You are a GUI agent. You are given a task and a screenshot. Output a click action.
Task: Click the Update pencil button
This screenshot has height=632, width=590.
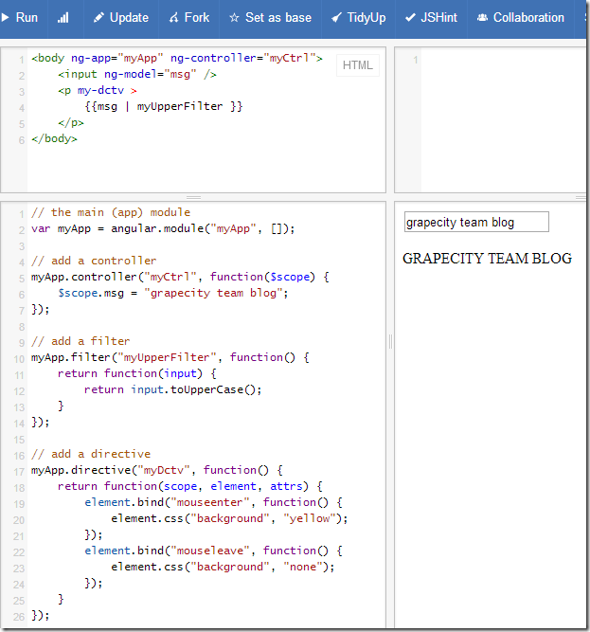tap(120, 17)
